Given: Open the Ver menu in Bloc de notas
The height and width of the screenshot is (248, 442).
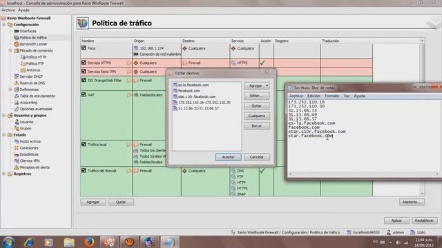Looking at the screenshot, I should point(347,96).
